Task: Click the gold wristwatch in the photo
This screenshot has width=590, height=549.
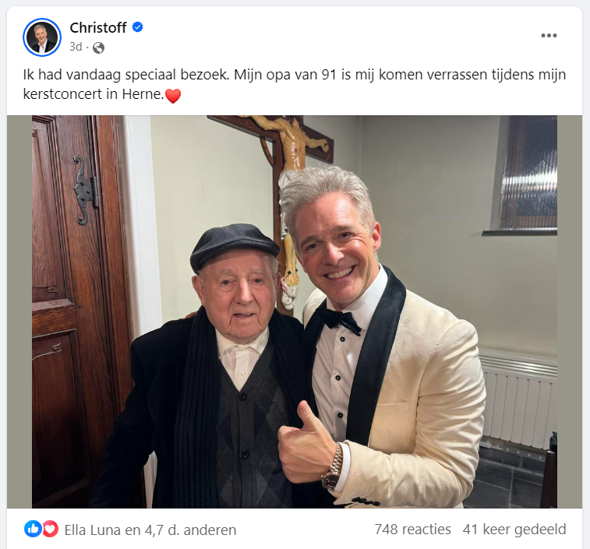Action: 333,466
